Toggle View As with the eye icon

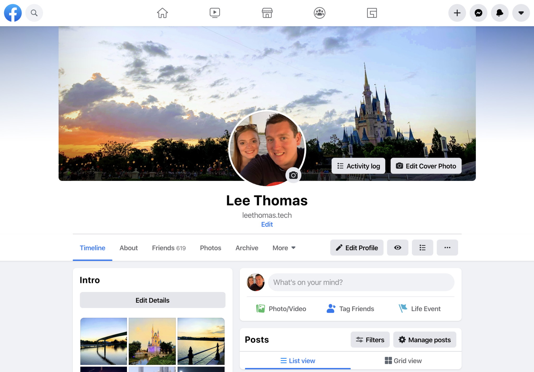397,247
